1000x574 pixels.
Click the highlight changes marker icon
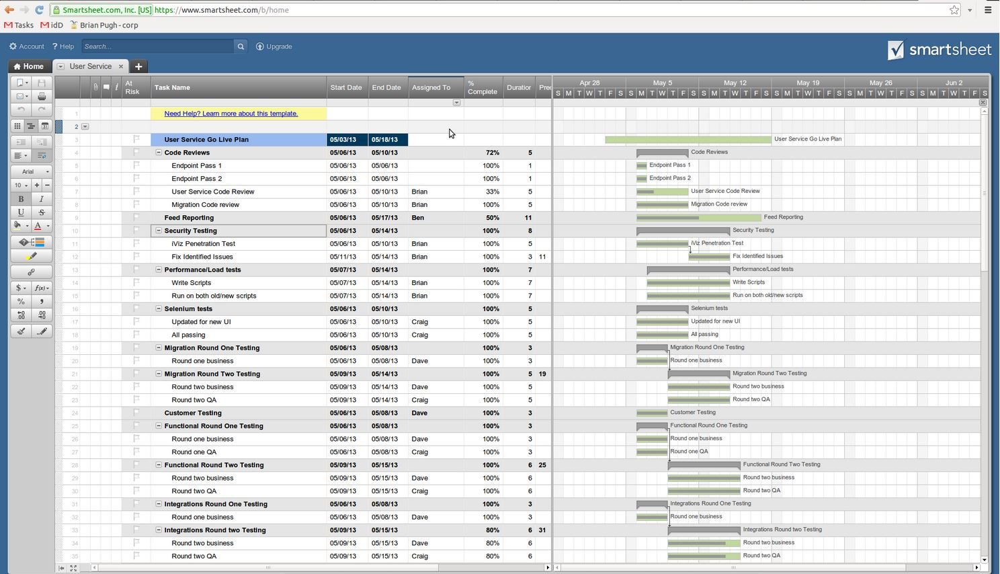coord(31,256)
